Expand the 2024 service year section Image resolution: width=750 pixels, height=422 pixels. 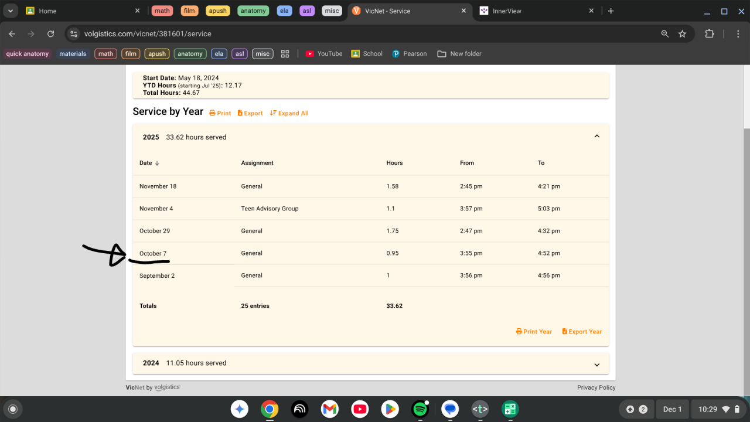pyautogui.click(x=596, y=364)
